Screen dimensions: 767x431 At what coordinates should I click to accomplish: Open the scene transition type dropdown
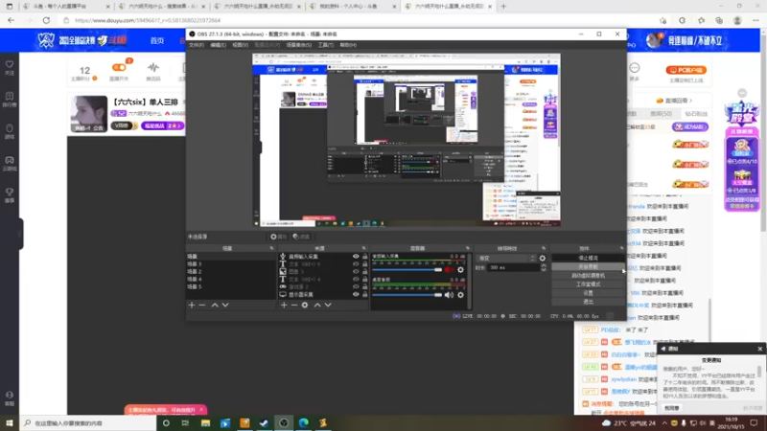click(x=506, y=258)
